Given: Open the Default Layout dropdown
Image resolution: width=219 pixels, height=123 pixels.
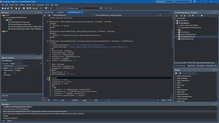Looking at the screenshot, I should pos(173,1).
